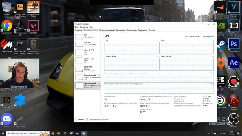Select Диск 0 (C:) in the sidebar
242x136 pixels.
point(87,52)
